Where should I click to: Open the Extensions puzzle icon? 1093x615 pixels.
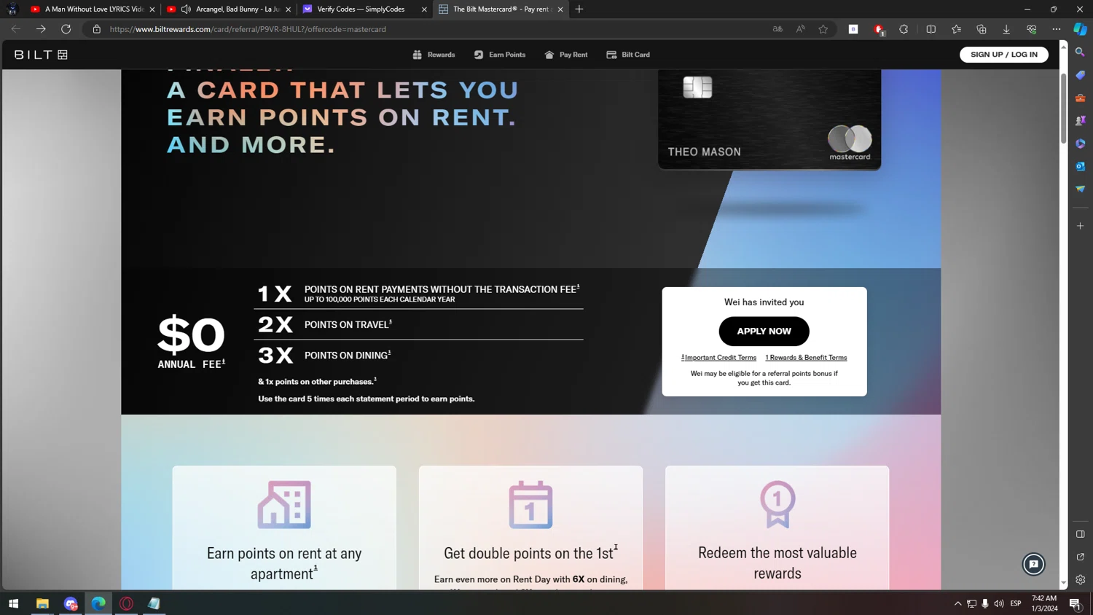[x=904, y=29]
